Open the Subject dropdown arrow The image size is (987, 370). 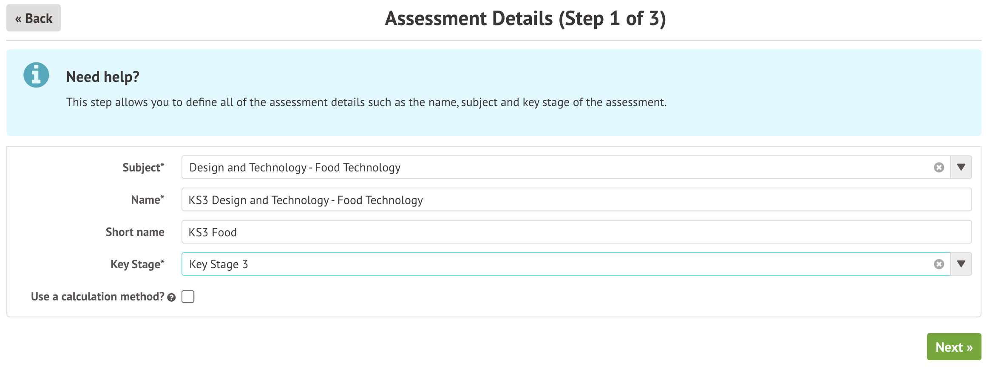pos(961,168)
